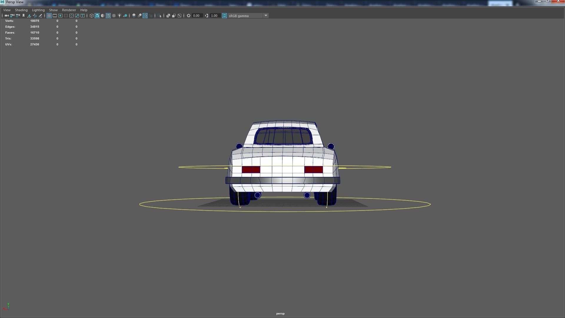
Task: Toggle the Motion Blur icon
Action: point(140,16)
